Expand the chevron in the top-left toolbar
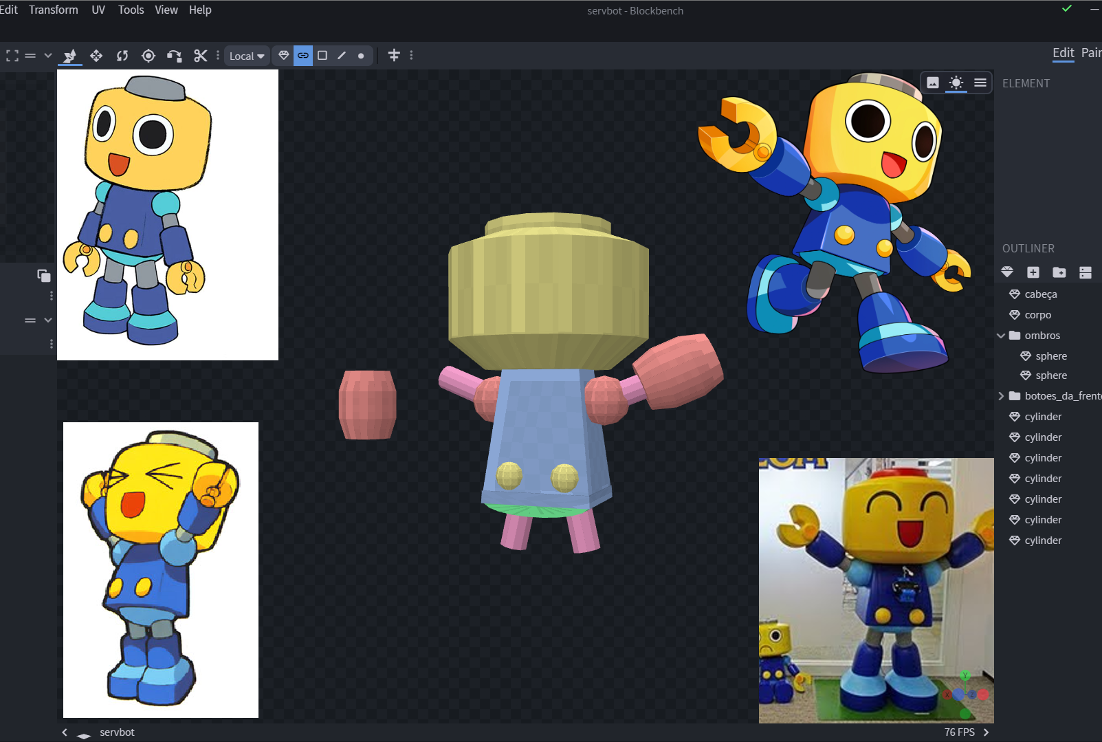Viewport: 1102px width, 742px height. coord(48,55)
